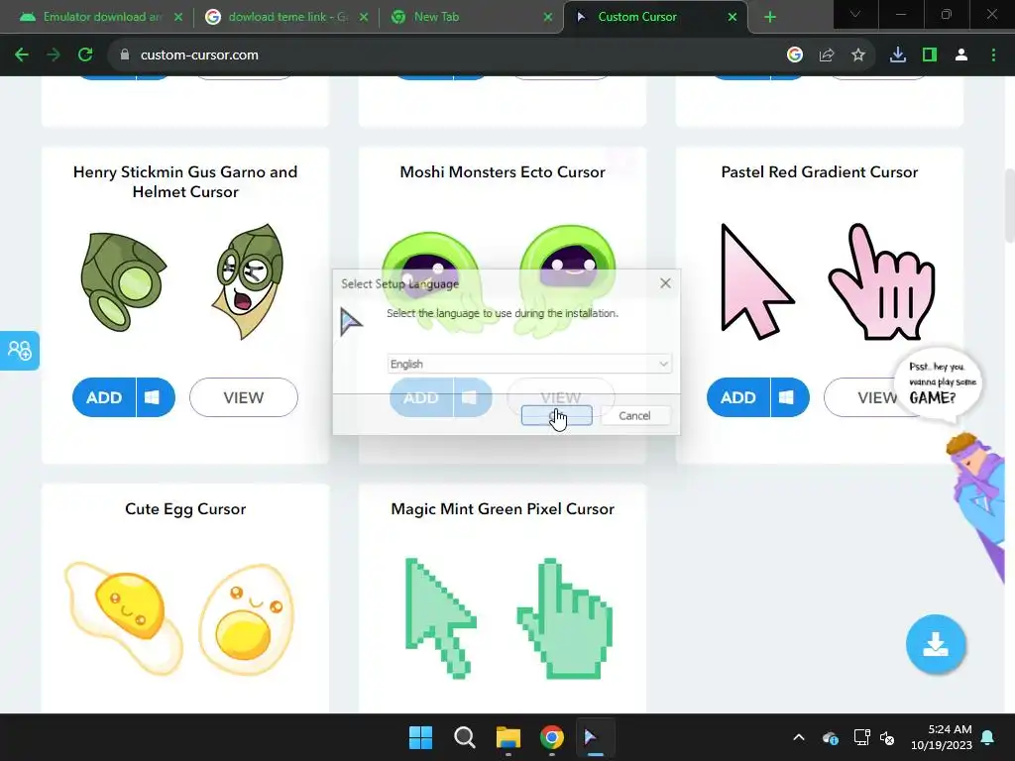Click Henry Stickmin Gus Garno character image
Viewport: 1015px width, 761px height.
click(x=247, y=281)
